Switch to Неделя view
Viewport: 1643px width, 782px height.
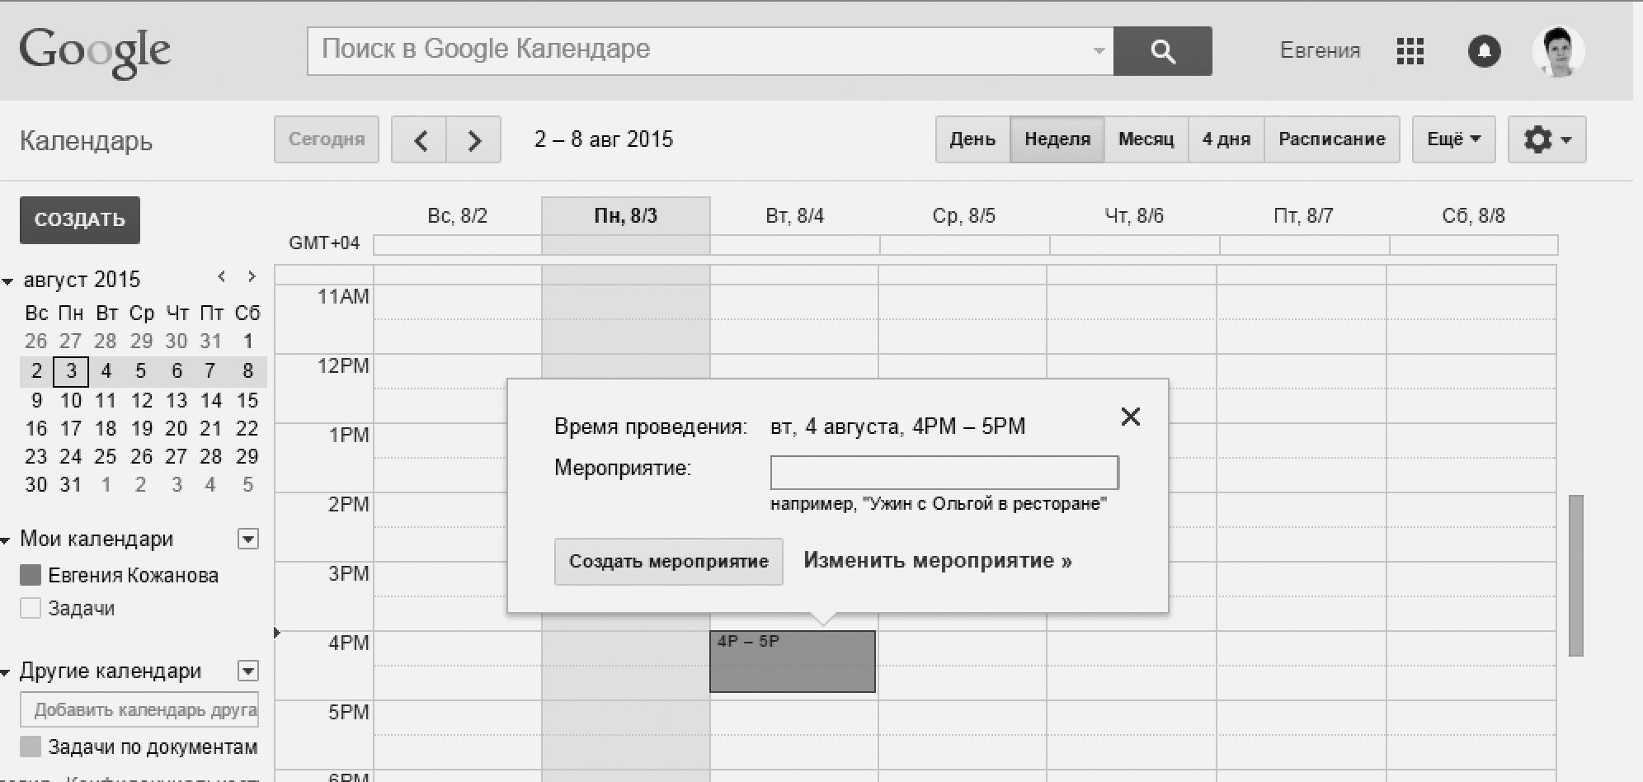point(1057,139)
